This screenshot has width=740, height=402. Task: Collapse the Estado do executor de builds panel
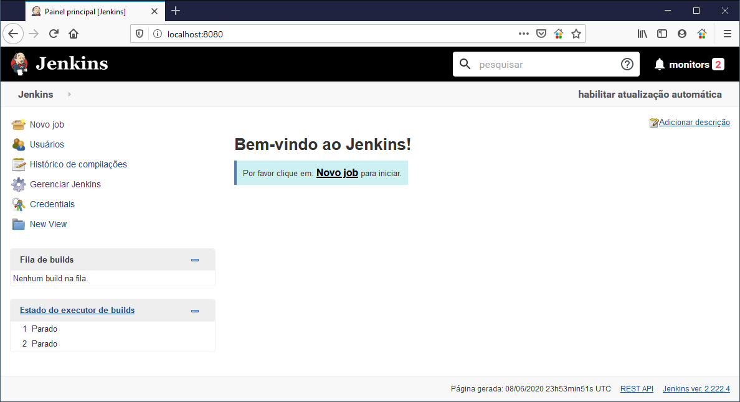(x=195, y=310)
